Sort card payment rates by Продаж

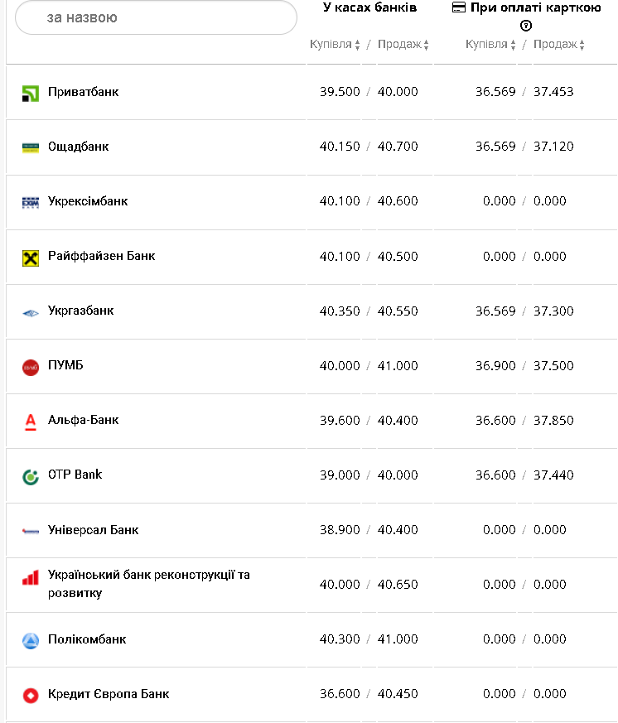[x=559, y=45]
